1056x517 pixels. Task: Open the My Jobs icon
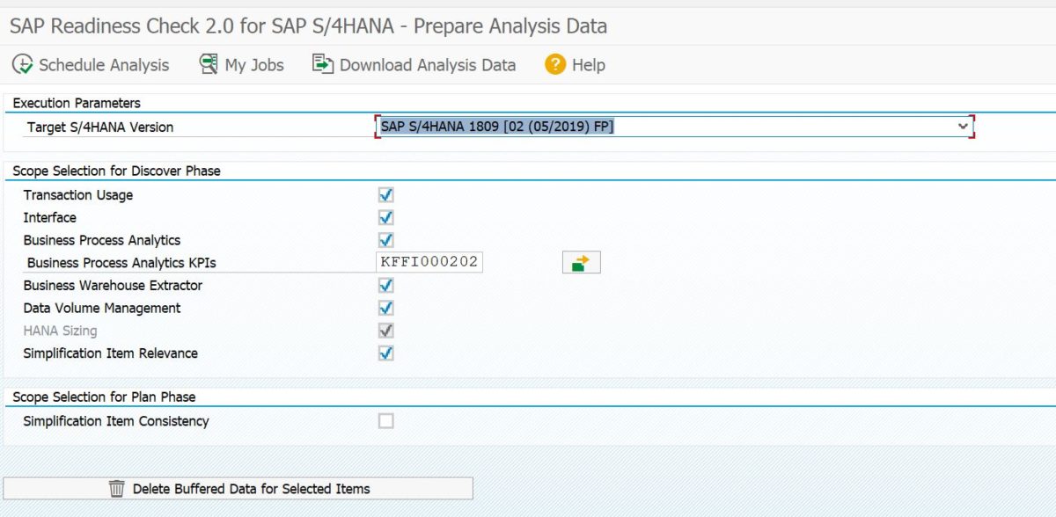click(208, 64)
